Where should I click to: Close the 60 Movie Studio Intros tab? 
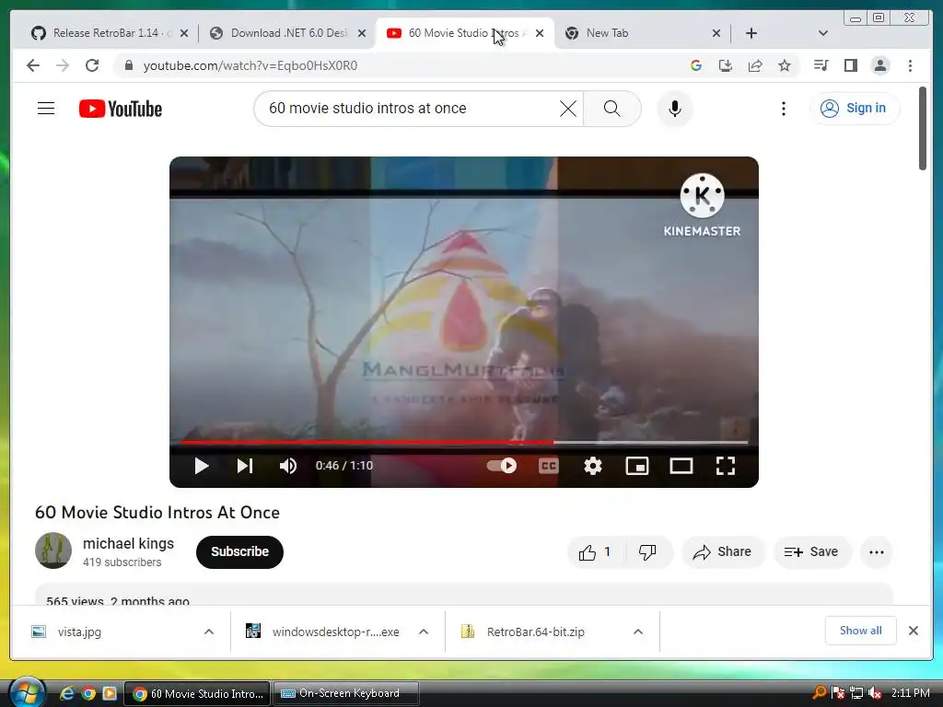tap(540, 33)
